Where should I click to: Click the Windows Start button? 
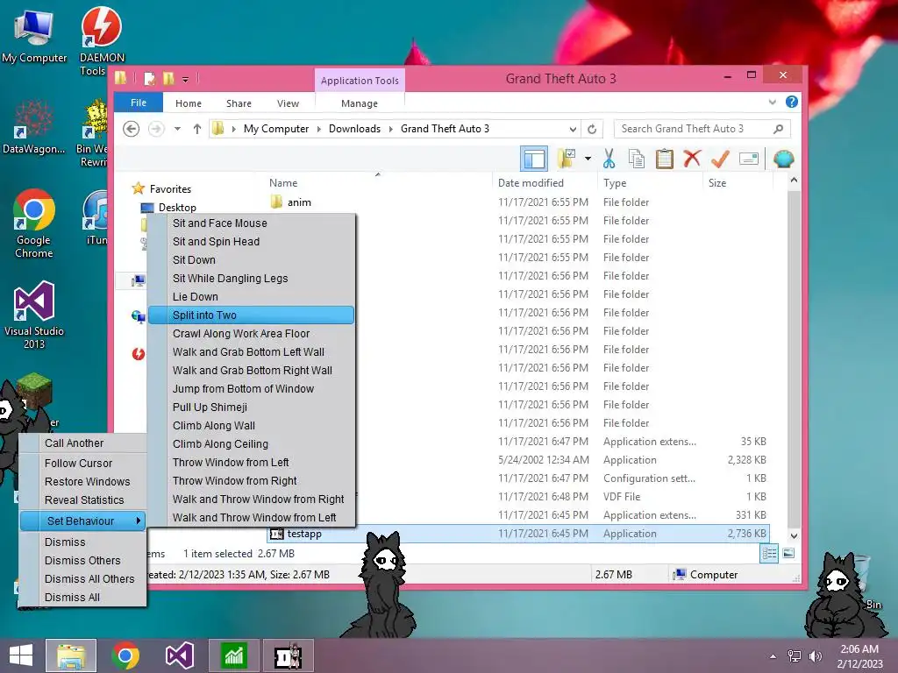coord(21,655)
